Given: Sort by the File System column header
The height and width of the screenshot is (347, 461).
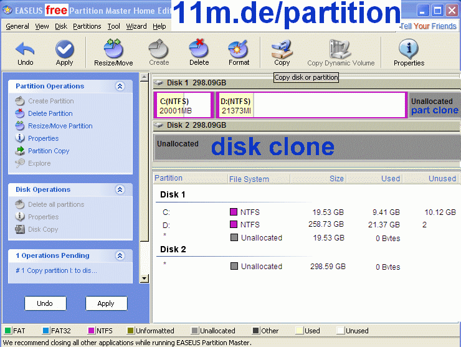Looking at the screenshot, I should [259, 179].
